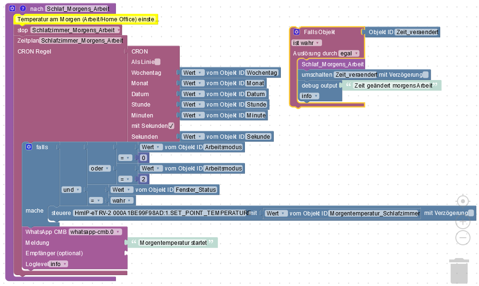The image size is (479, 286).
Task: Open the Wert dropdown for Stunde
Action: click(x=192, y=105)
